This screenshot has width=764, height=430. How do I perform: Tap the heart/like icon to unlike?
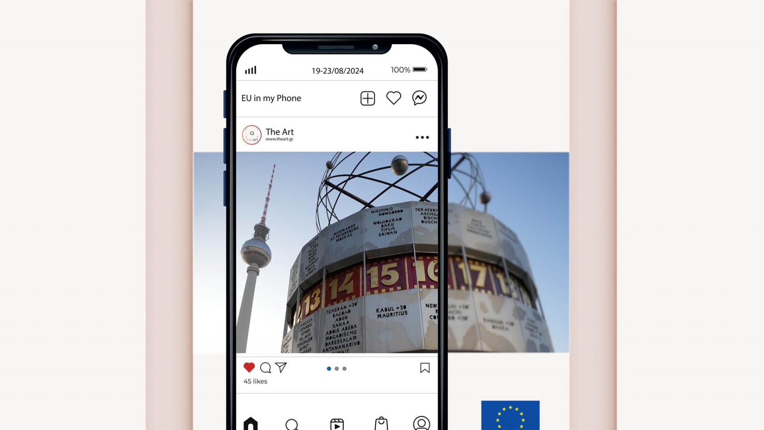249,367
